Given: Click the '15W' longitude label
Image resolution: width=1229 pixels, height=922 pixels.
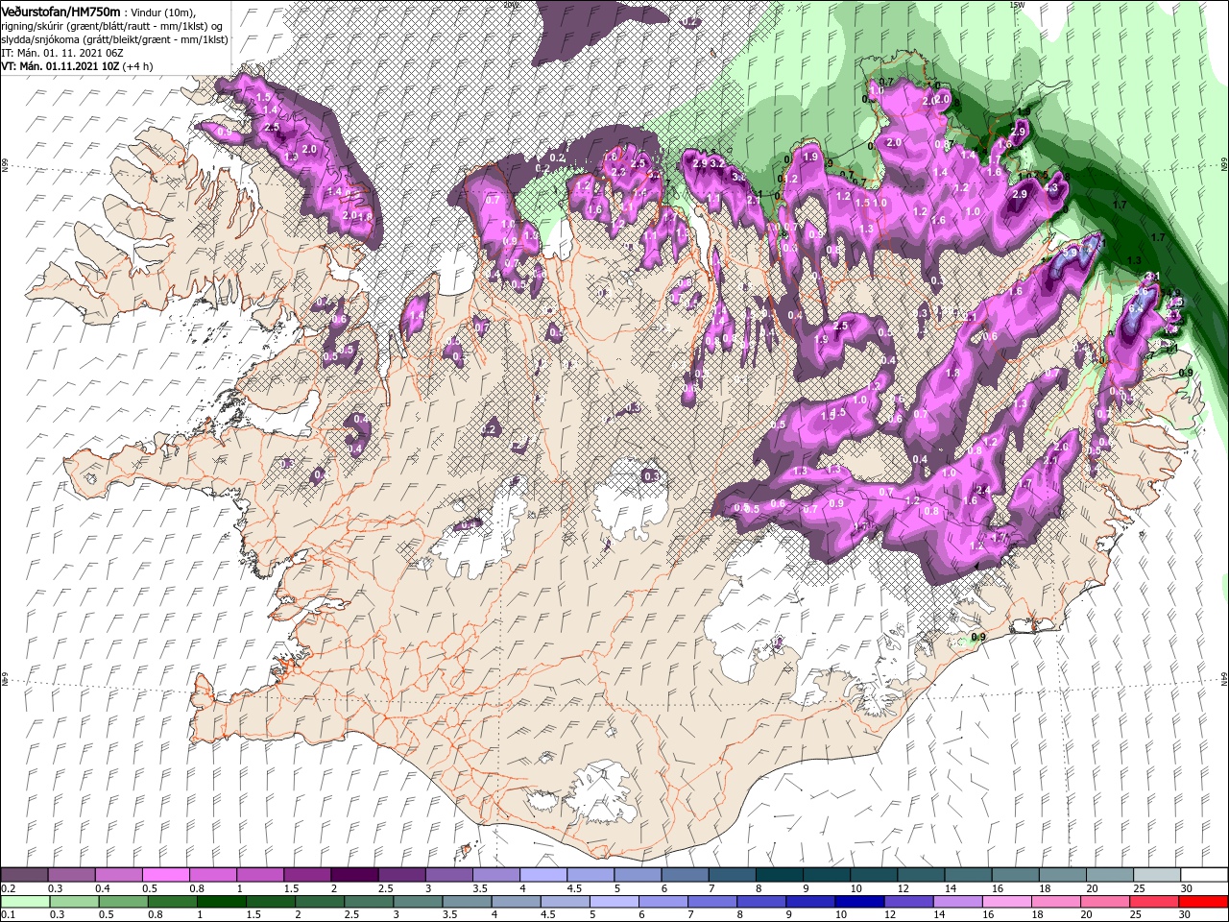Looking at the screenshot, I should pyautogui.click(x=1017, y=5).
